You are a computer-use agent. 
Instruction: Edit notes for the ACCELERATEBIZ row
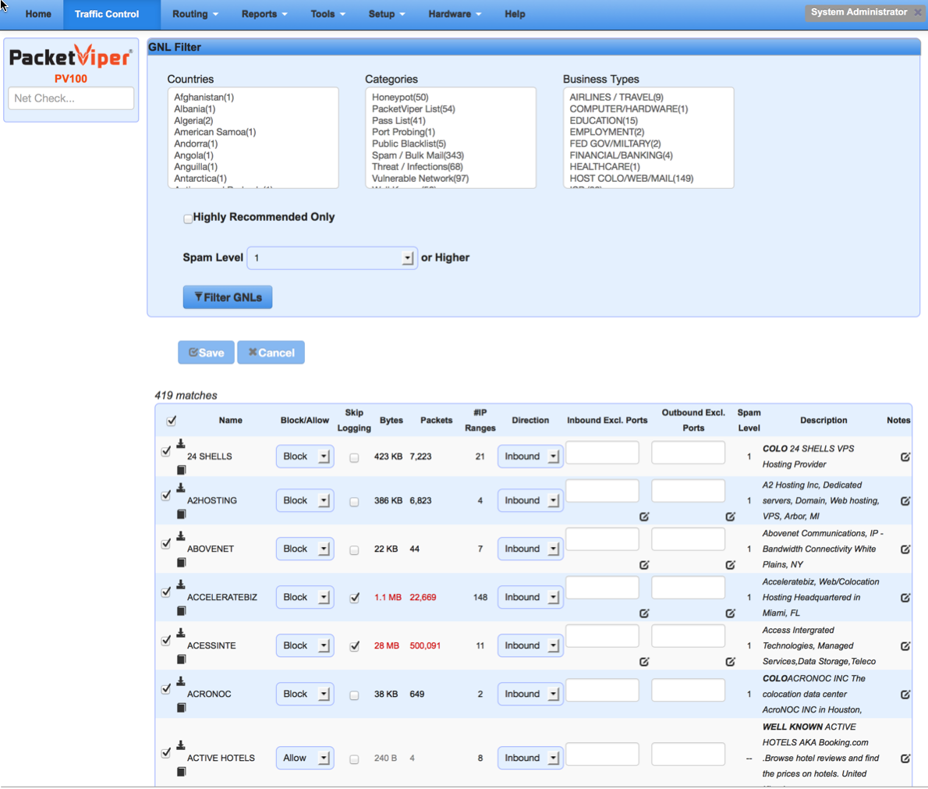click(905, 598)
